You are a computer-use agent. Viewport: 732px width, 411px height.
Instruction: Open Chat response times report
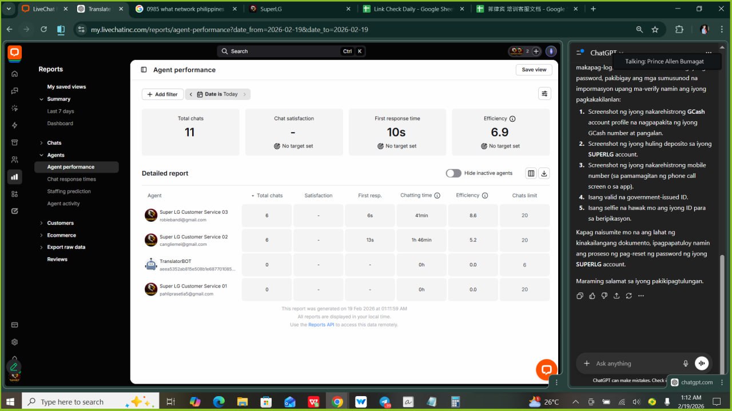pyautogui.click(x=71, y=179)
